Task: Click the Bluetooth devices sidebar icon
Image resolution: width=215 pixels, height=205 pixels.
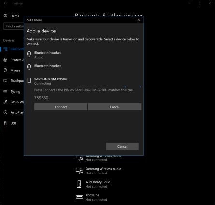Action: 5,49
